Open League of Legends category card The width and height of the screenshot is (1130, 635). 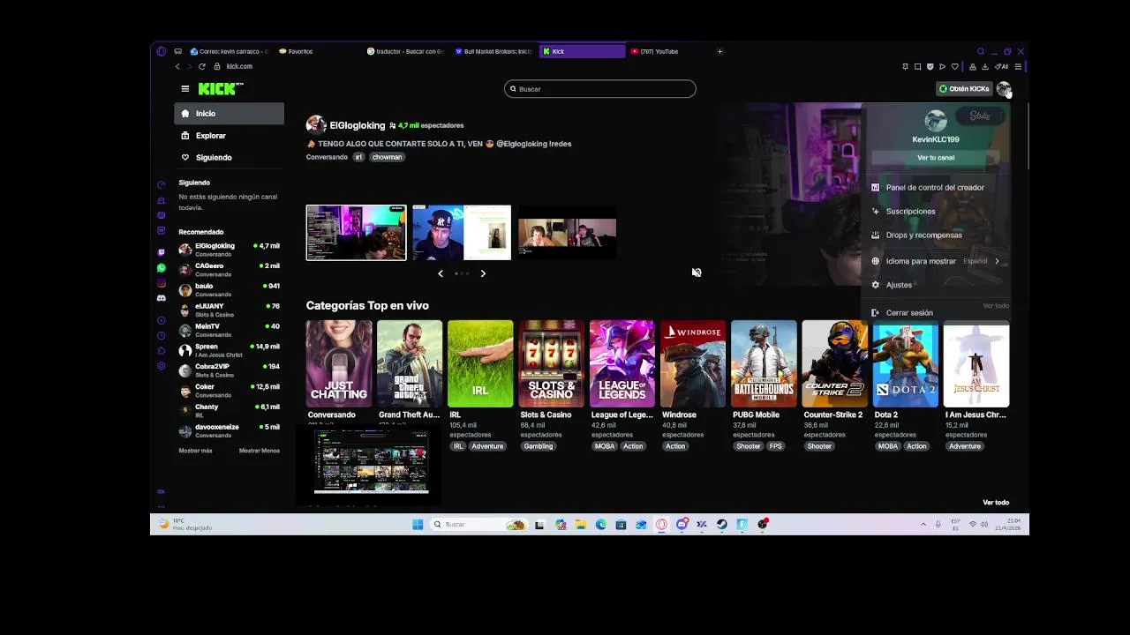click(622, 363)
